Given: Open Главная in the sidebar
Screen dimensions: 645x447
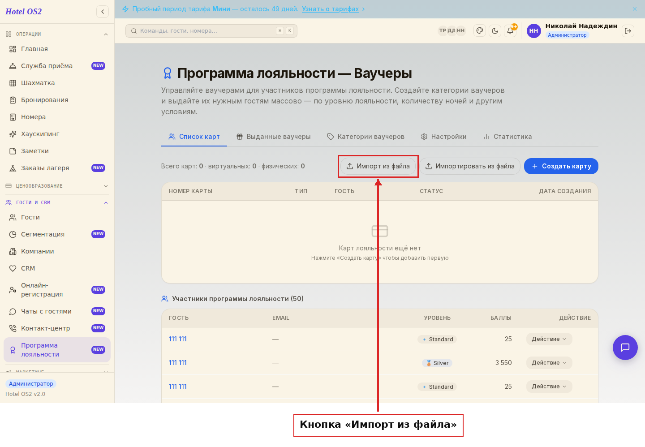Looking at the screenshot, I should point(57,49).
